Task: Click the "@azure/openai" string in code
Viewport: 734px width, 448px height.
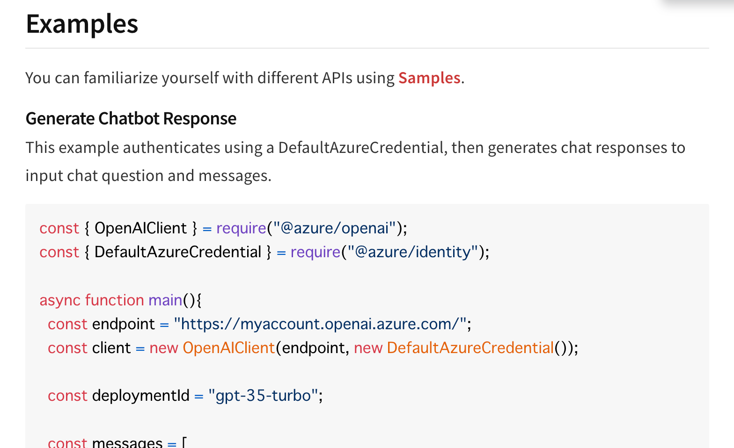Action: tap(334, 228)
